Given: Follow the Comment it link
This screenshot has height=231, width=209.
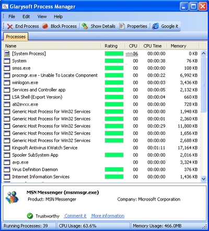Looking at the screenshot, I should click(x=75, y=216).
